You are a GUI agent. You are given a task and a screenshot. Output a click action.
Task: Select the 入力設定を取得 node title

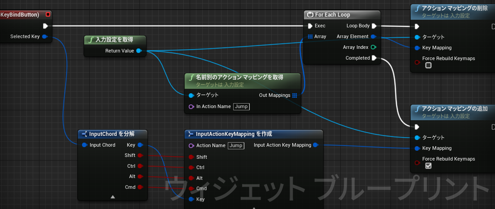tap(114, 40)
